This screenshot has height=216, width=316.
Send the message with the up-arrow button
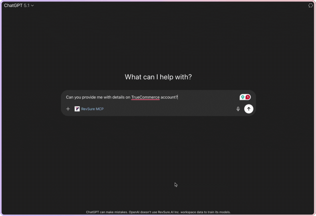[x=249, y=109]
